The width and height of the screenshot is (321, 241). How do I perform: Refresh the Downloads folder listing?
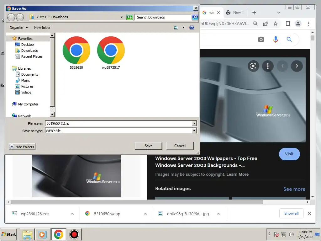129,17
